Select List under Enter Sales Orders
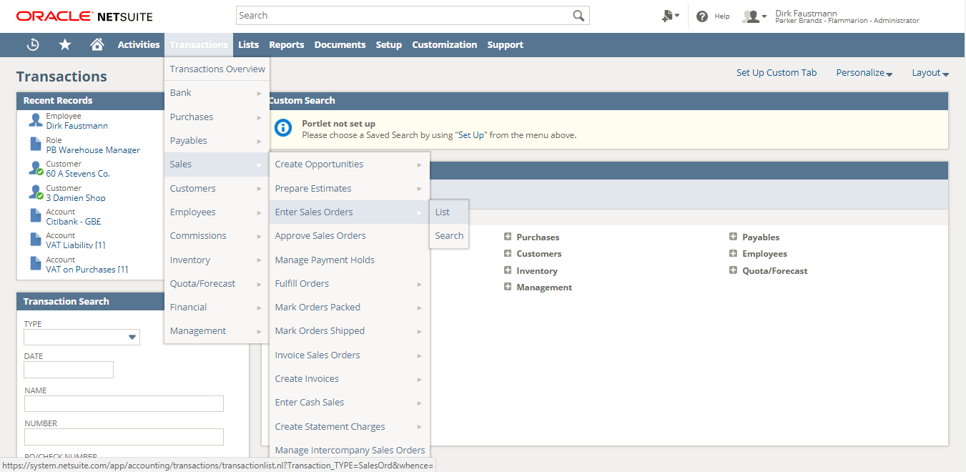This screenshot has height=472, width=966. tap(449, 212)
